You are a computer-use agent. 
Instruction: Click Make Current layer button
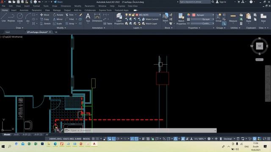click(150, 19)
